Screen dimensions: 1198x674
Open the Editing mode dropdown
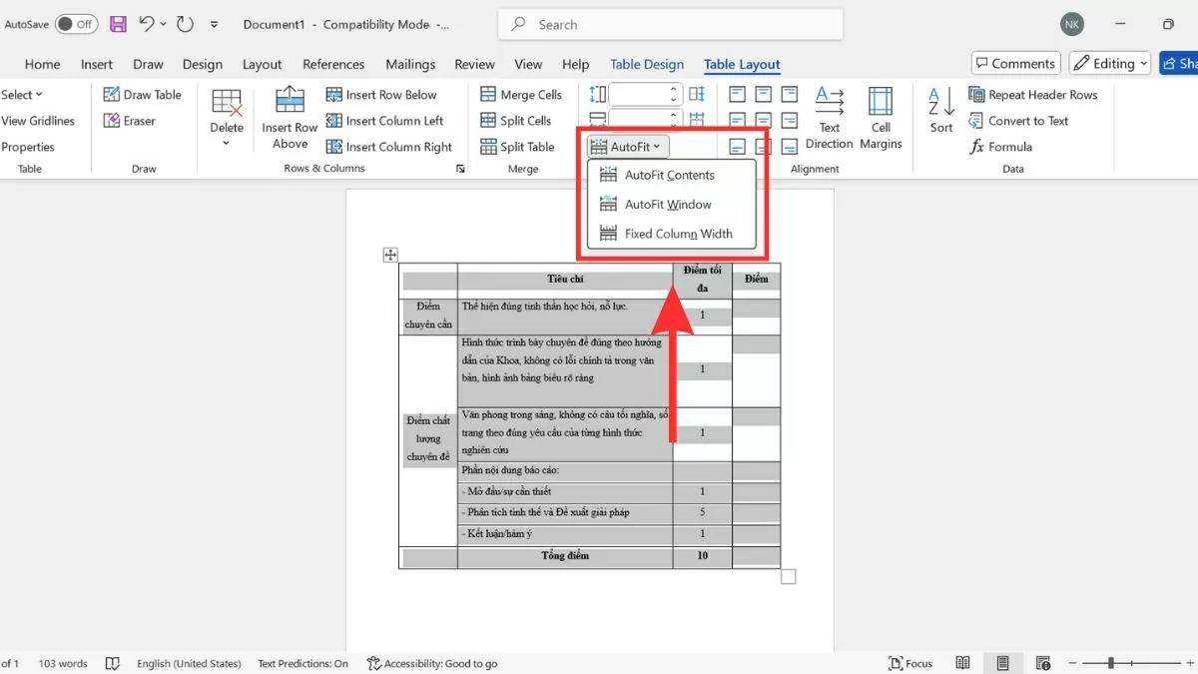(x=1110, y=64)
